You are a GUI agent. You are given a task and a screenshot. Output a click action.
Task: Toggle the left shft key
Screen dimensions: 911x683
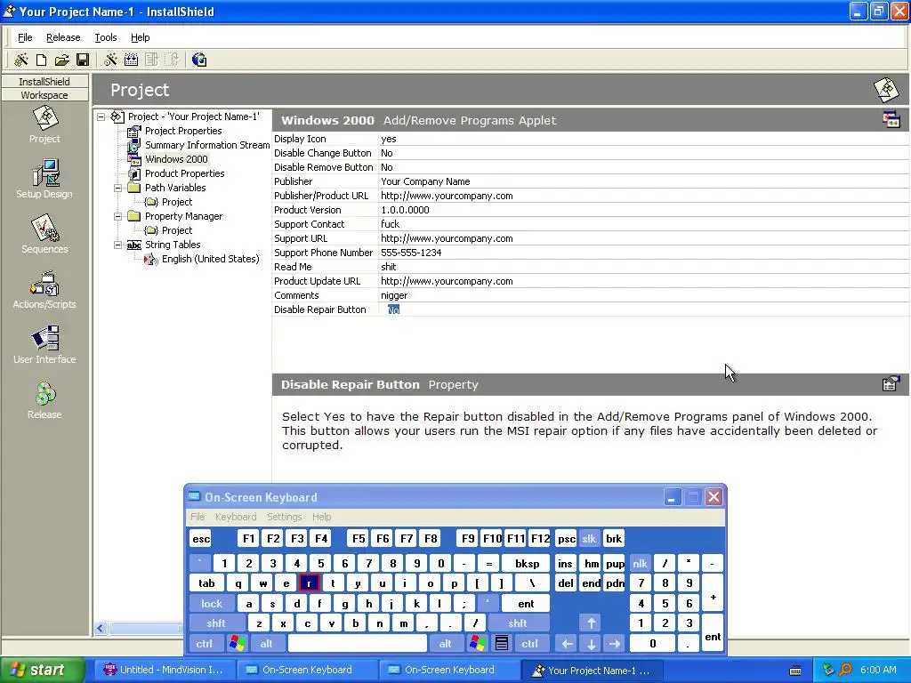coord(216,623)
